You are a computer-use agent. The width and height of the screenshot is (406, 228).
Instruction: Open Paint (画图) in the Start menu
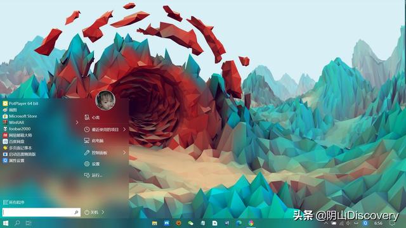(x=10, y=110)
